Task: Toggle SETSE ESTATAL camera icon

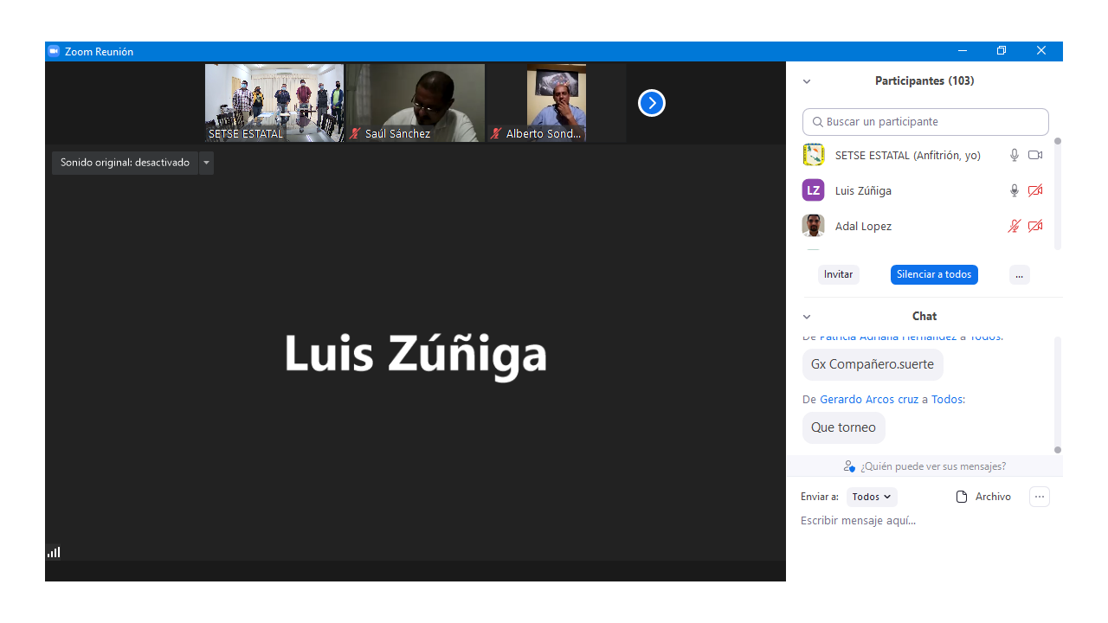Action: click(x=1035, y=155)
